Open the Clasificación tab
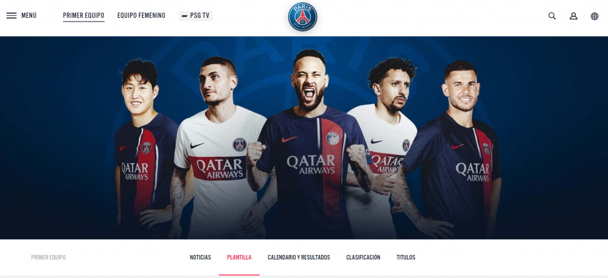This screenshot has width=608, height=278. click(x=363, y=257)
